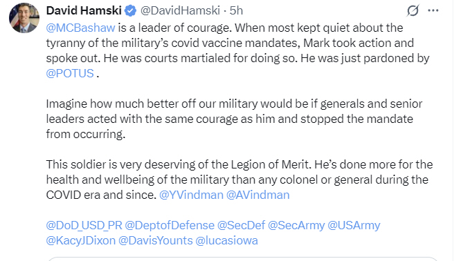The width and height of the screenshot is (463, 261).
Task: Open the three-dot more options menu
Action: click(433, 10)
